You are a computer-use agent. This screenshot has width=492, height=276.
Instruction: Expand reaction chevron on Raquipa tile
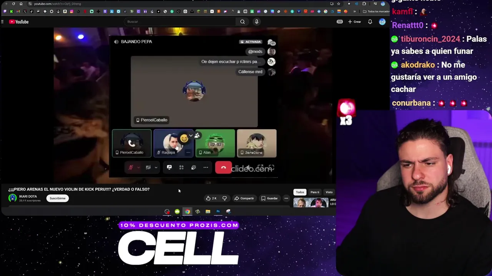(191, 135)
